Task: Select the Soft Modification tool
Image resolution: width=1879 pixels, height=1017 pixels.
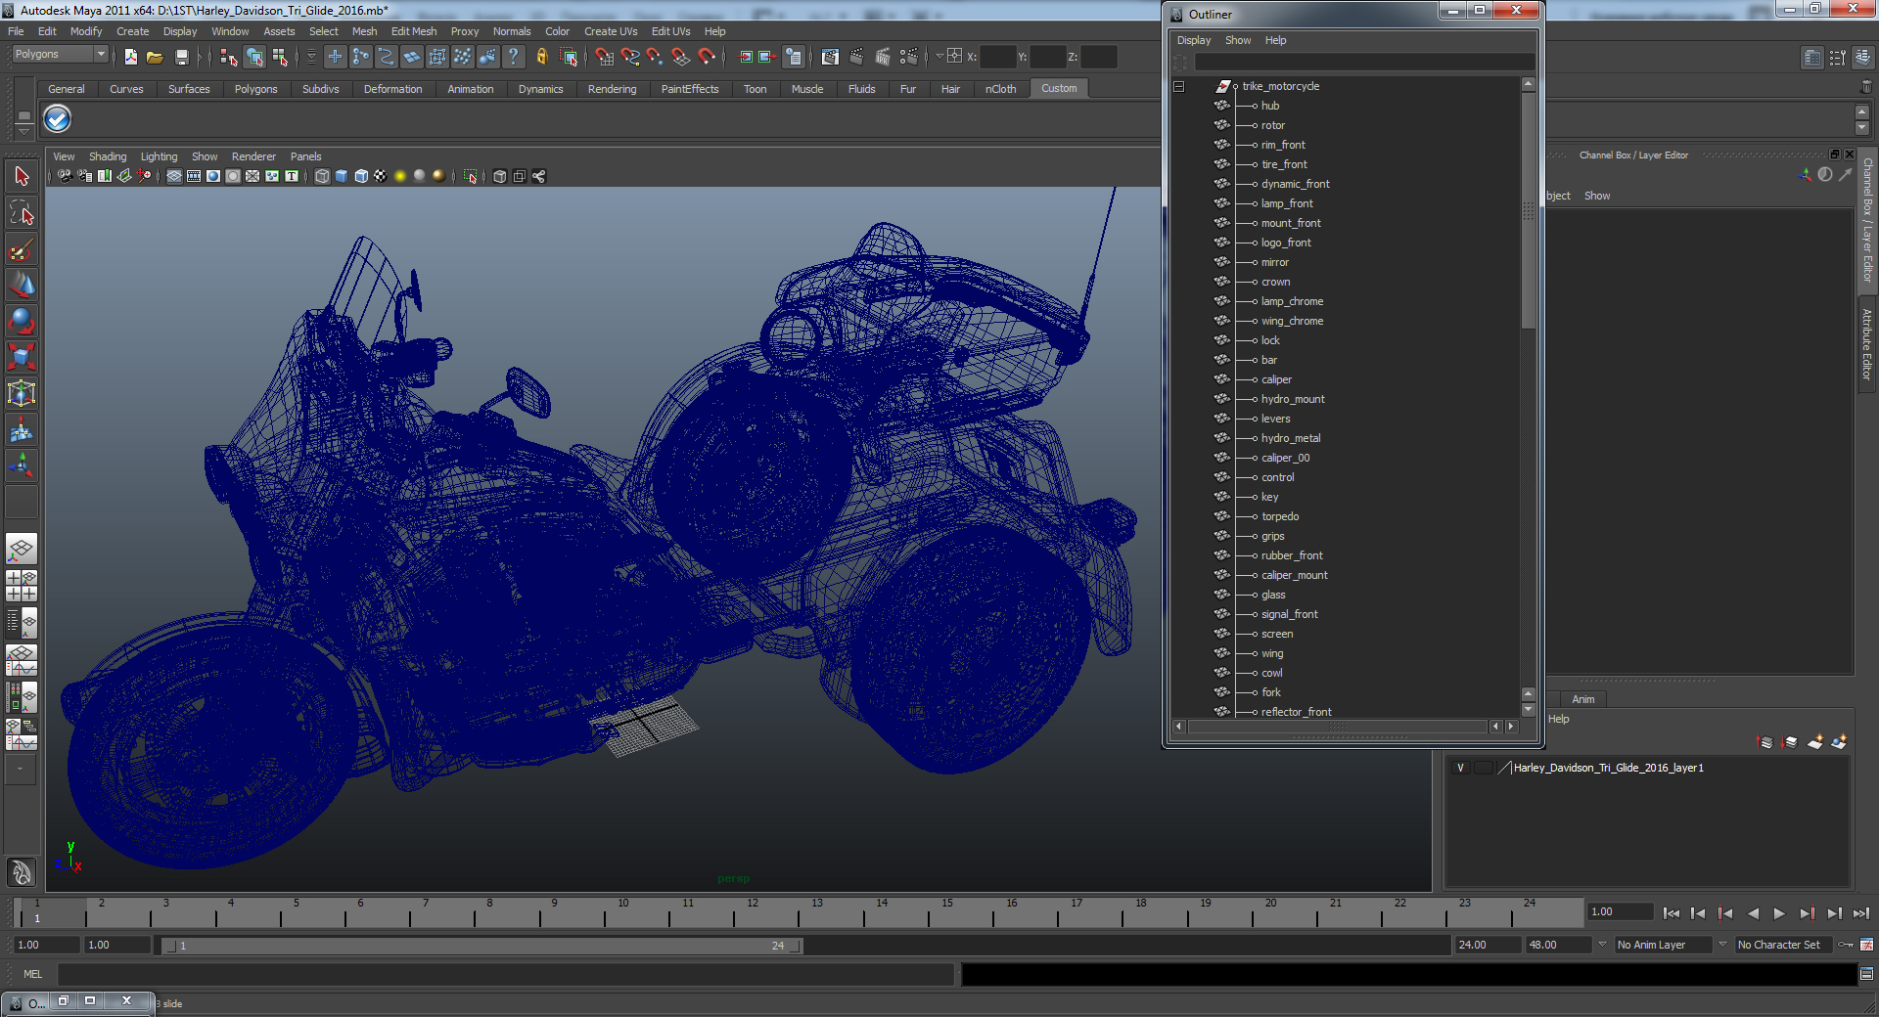Action: point(22,429)
